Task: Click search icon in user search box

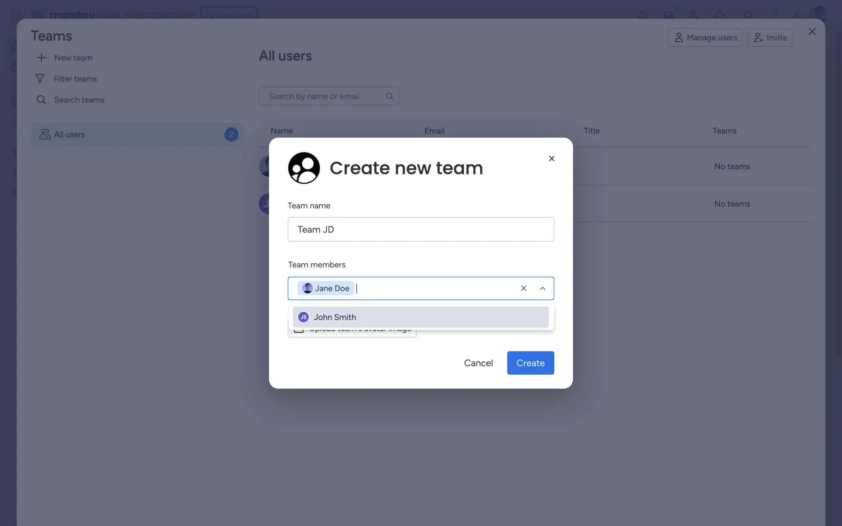Action: (389, 96)
